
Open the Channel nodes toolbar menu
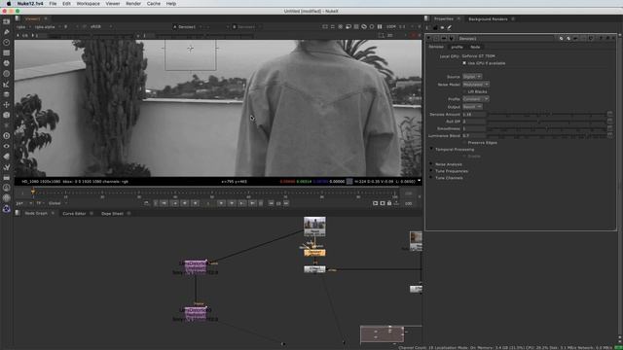pos(7,52)
